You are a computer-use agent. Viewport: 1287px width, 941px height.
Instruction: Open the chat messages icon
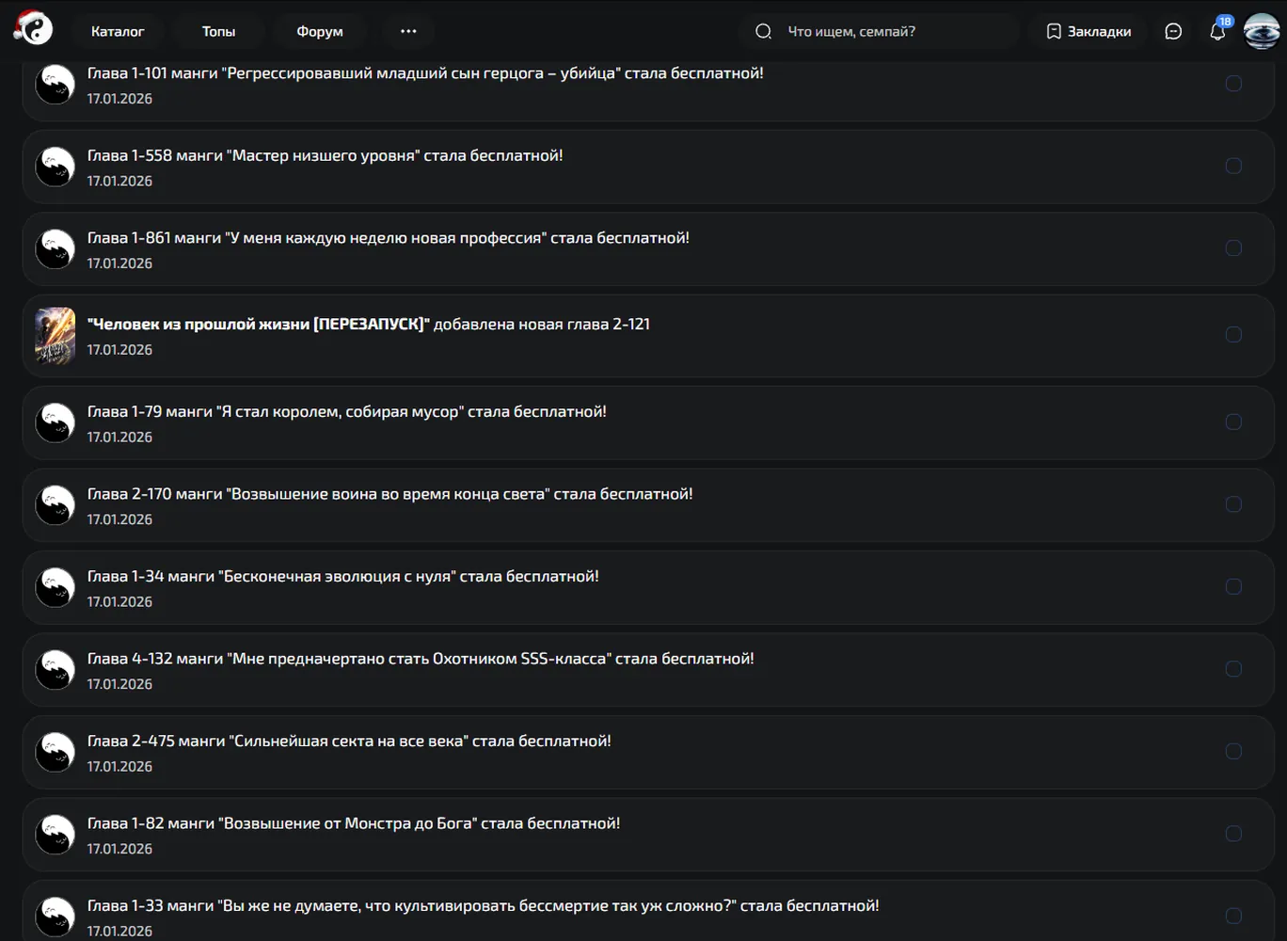[1173, 31]
